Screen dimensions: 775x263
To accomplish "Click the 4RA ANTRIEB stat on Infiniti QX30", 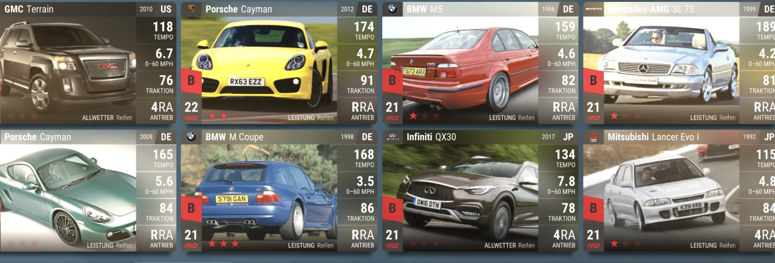I will point(564,238).
